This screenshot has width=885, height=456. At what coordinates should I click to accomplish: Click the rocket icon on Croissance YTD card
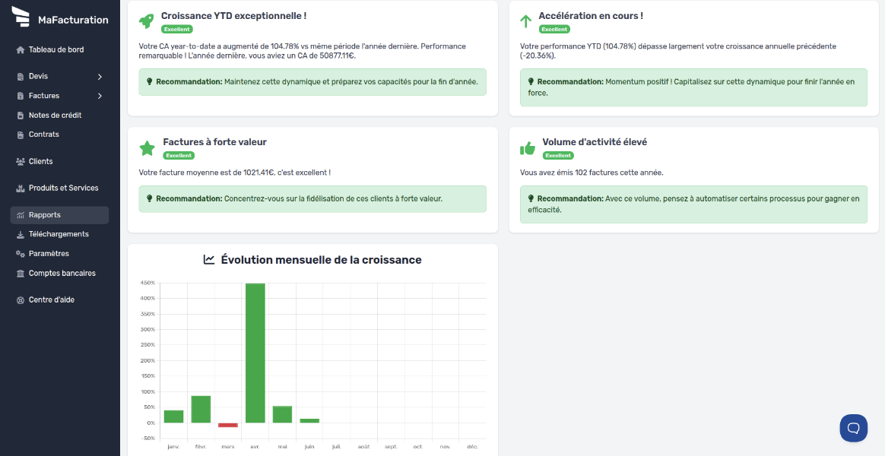tap(147, 21)
